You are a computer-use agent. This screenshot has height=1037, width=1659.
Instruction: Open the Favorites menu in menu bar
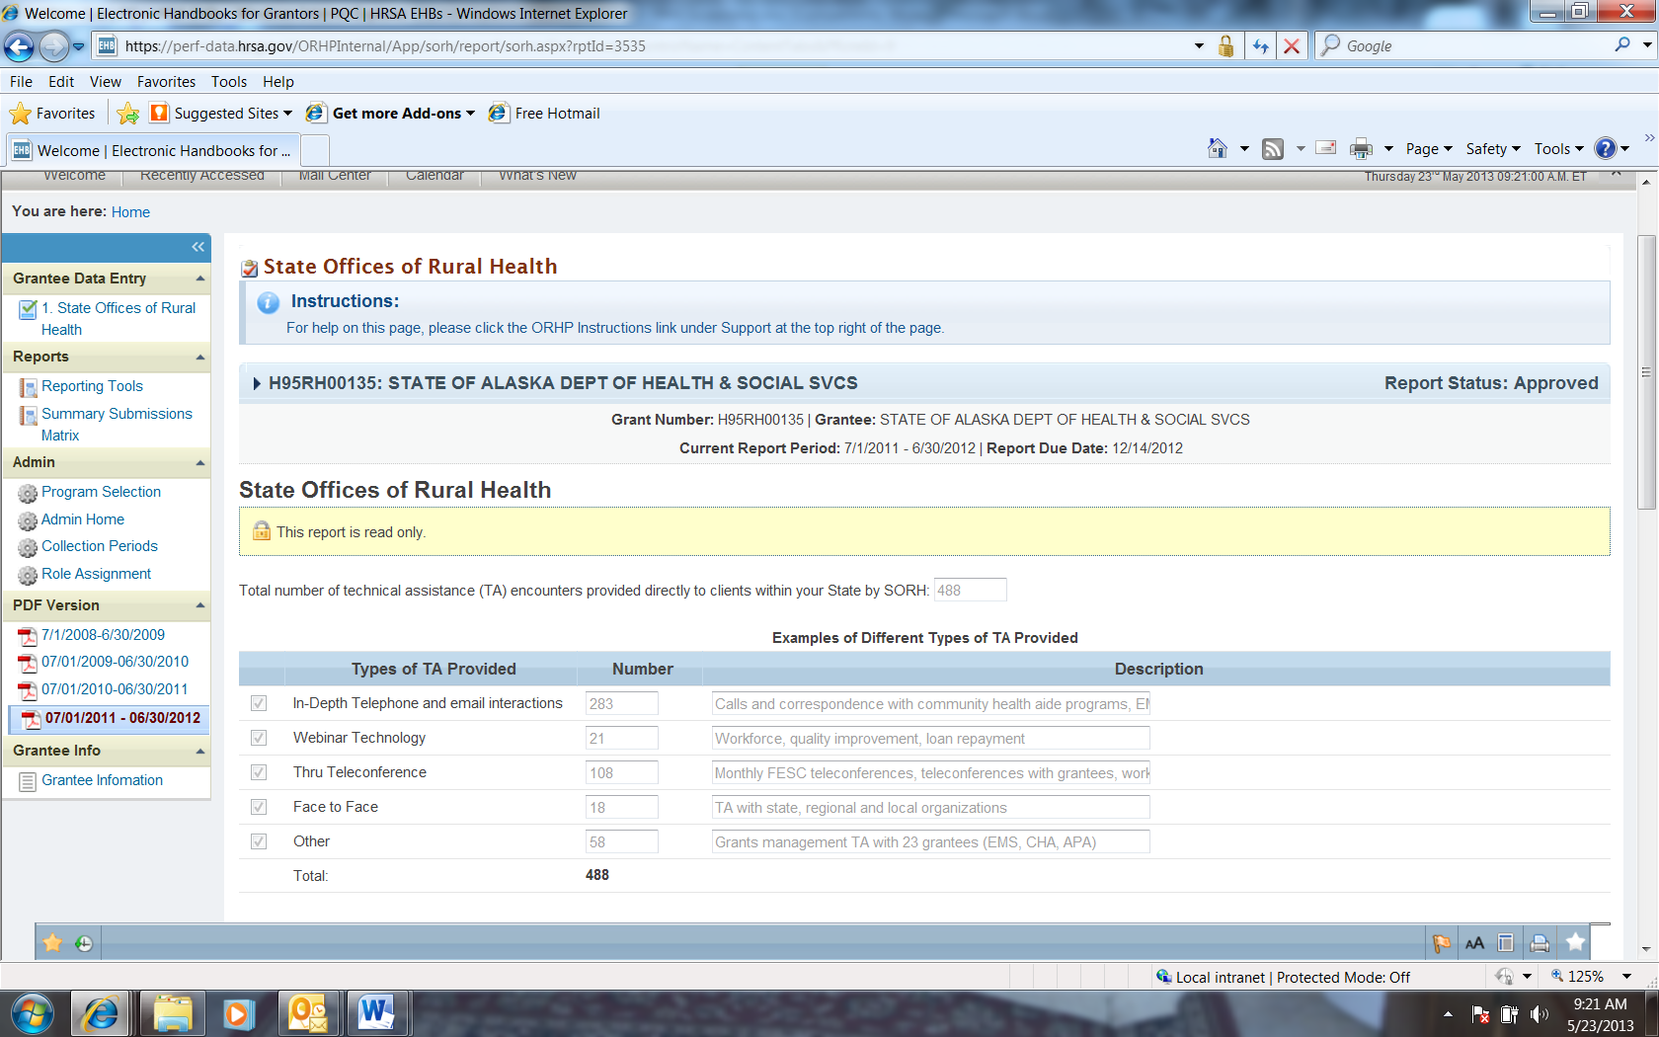coord(166,82)
